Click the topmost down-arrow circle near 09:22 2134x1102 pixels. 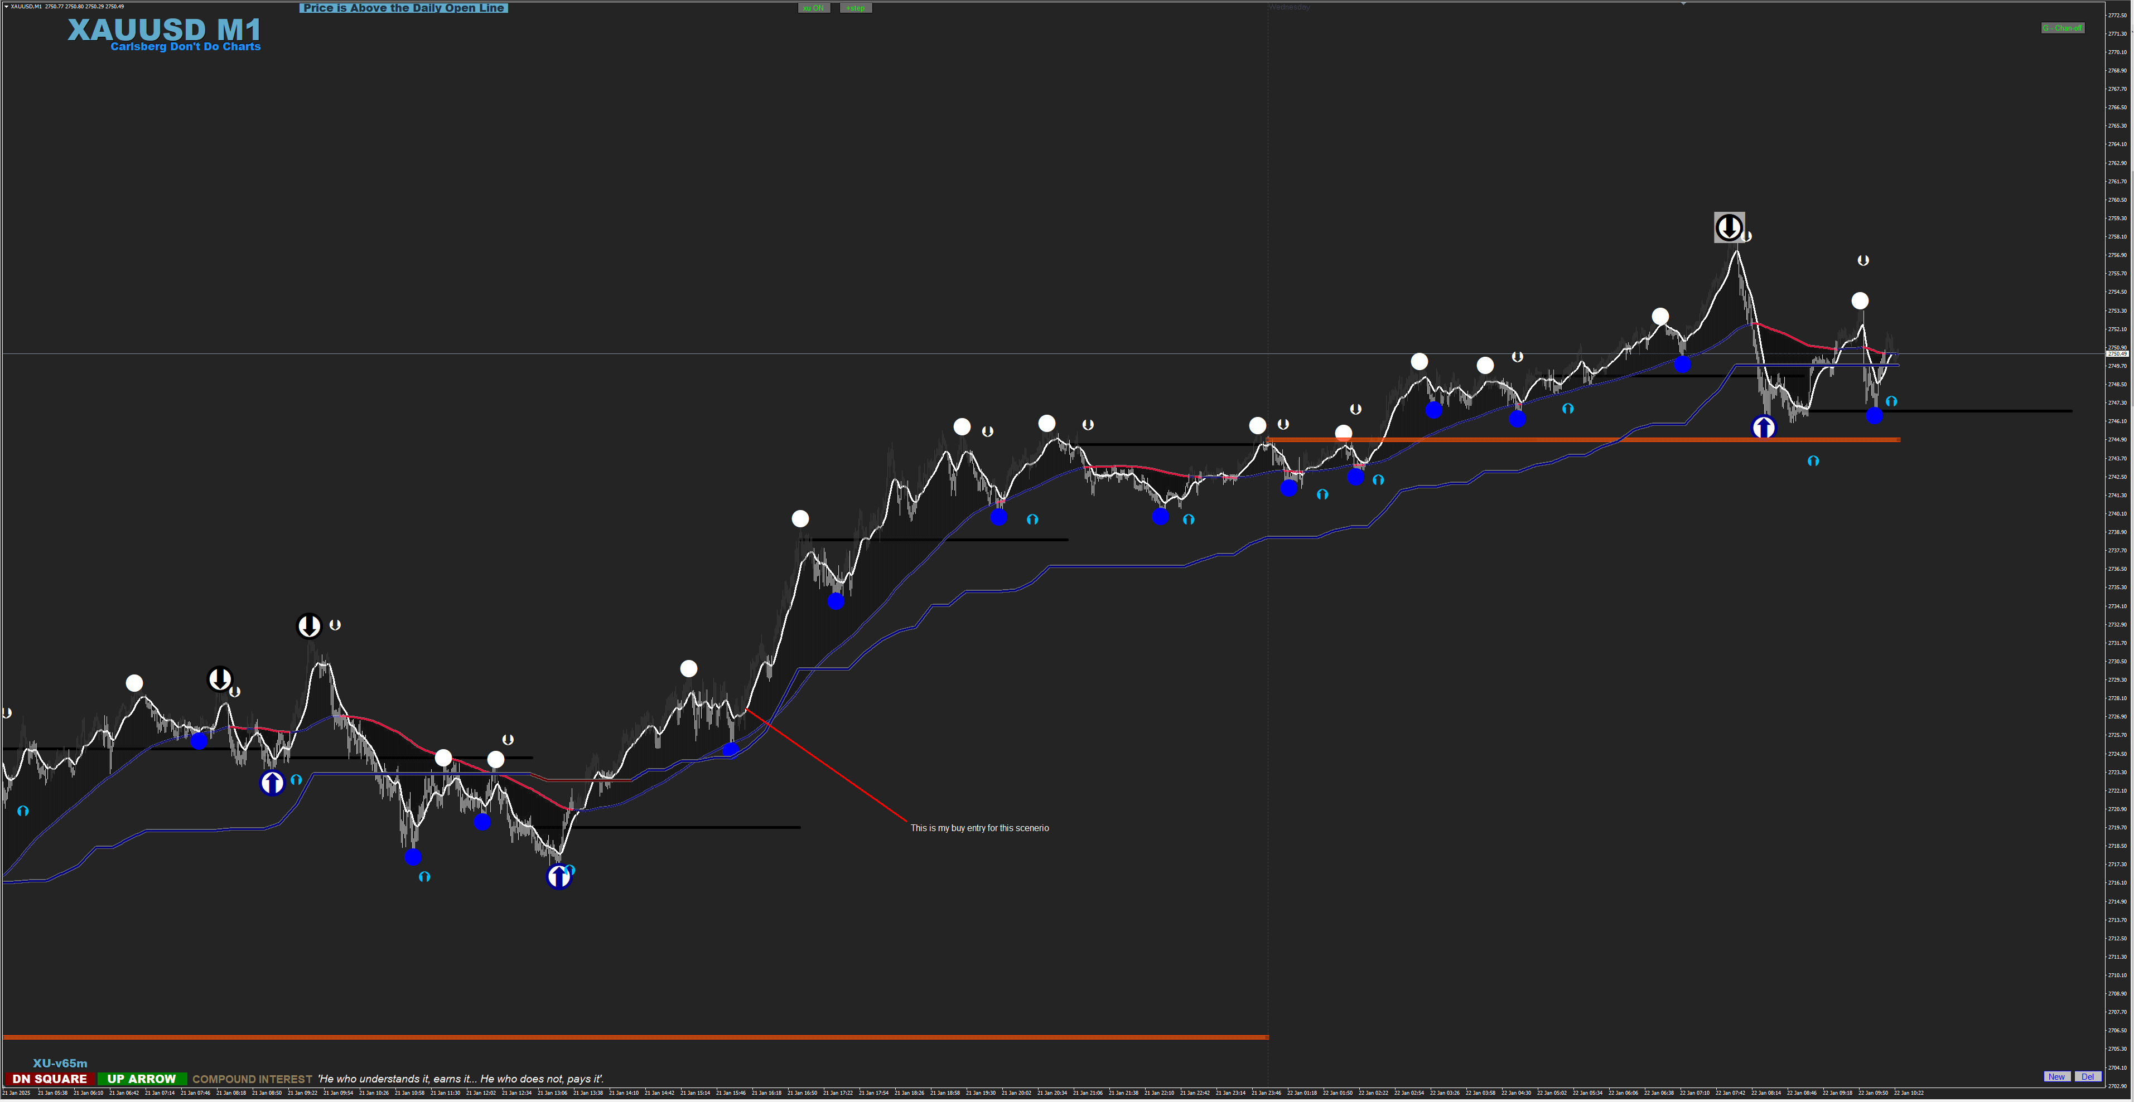309,626
